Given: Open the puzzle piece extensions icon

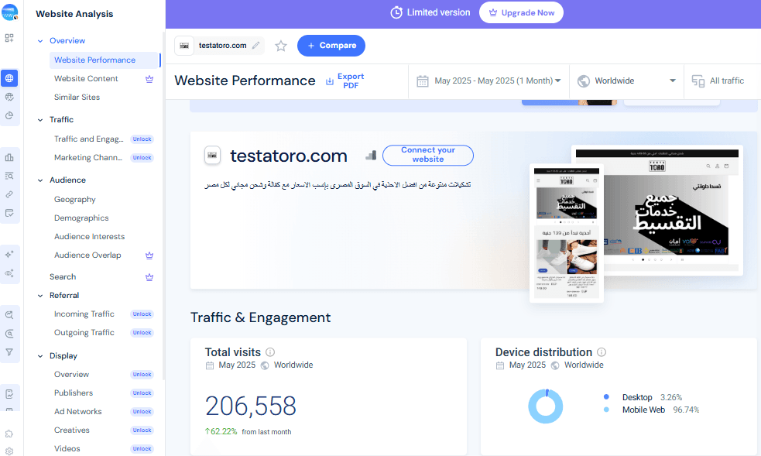Looking at the screenshot, I should (x=9, y=434).
